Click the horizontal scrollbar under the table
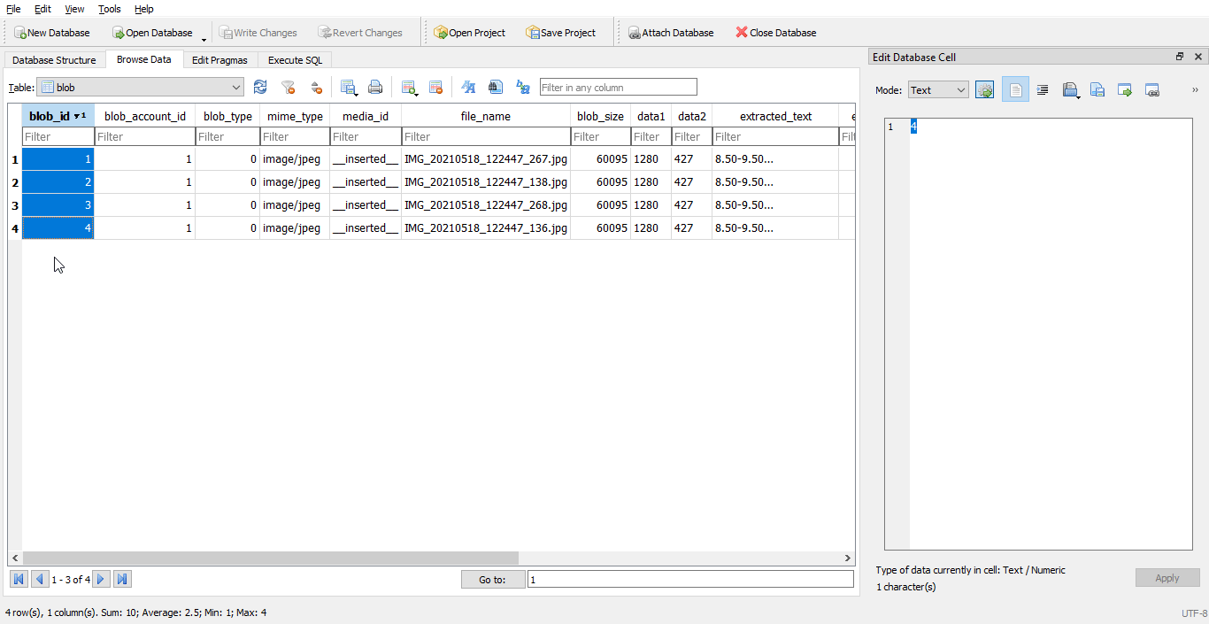This screenshot has height=624, width=1209. tap(270, 559)
